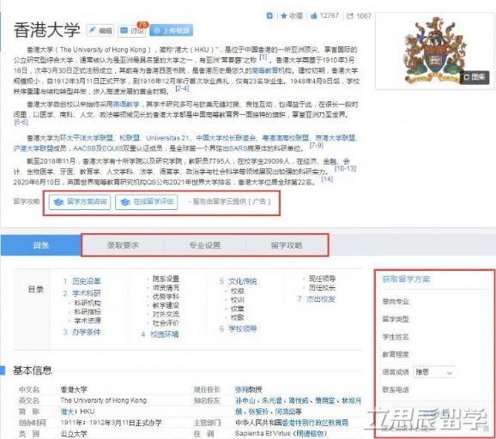Switch to the 专业设置 tab
The image size is (496, 439).
pos(204,245)
